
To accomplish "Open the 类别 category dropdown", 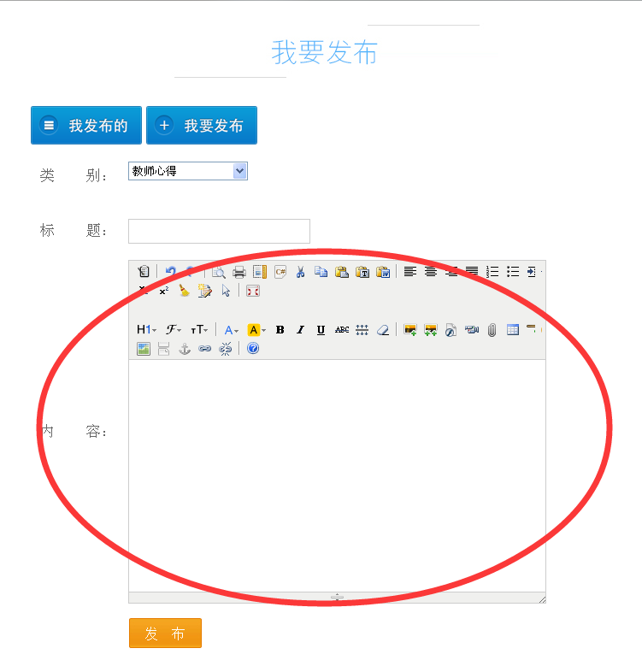I will pos(188,171).
